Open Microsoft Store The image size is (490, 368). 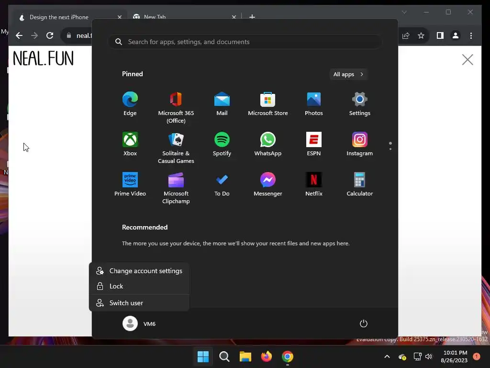tap(268, 104)
